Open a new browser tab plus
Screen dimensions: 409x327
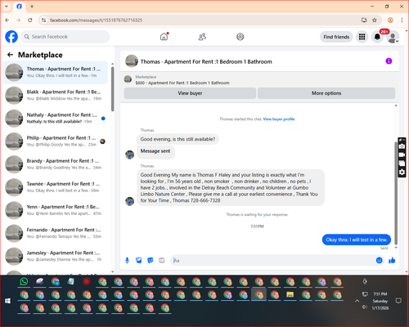coord(32,7)
